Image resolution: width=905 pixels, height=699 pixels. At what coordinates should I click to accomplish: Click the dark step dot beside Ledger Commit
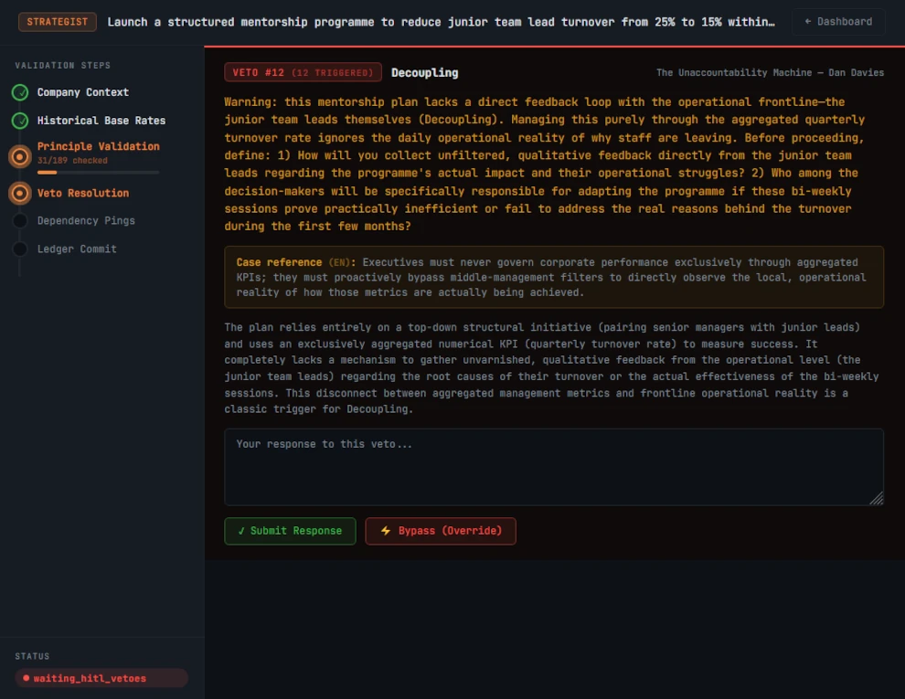20,249
